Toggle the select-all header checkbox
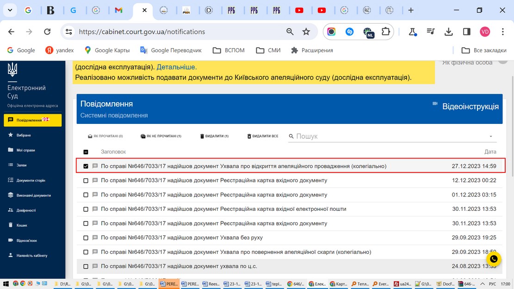 coord(86,152)
